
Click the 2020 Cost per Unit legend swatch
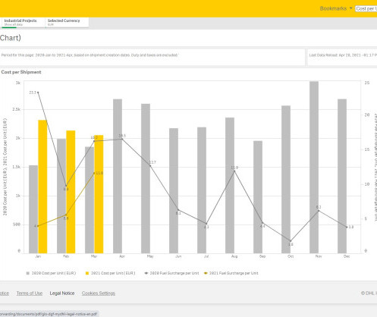[28, 273]
